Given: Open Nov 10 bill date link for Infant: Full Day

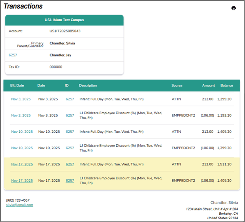Looking at the screenshot, I should coord(22,132).
